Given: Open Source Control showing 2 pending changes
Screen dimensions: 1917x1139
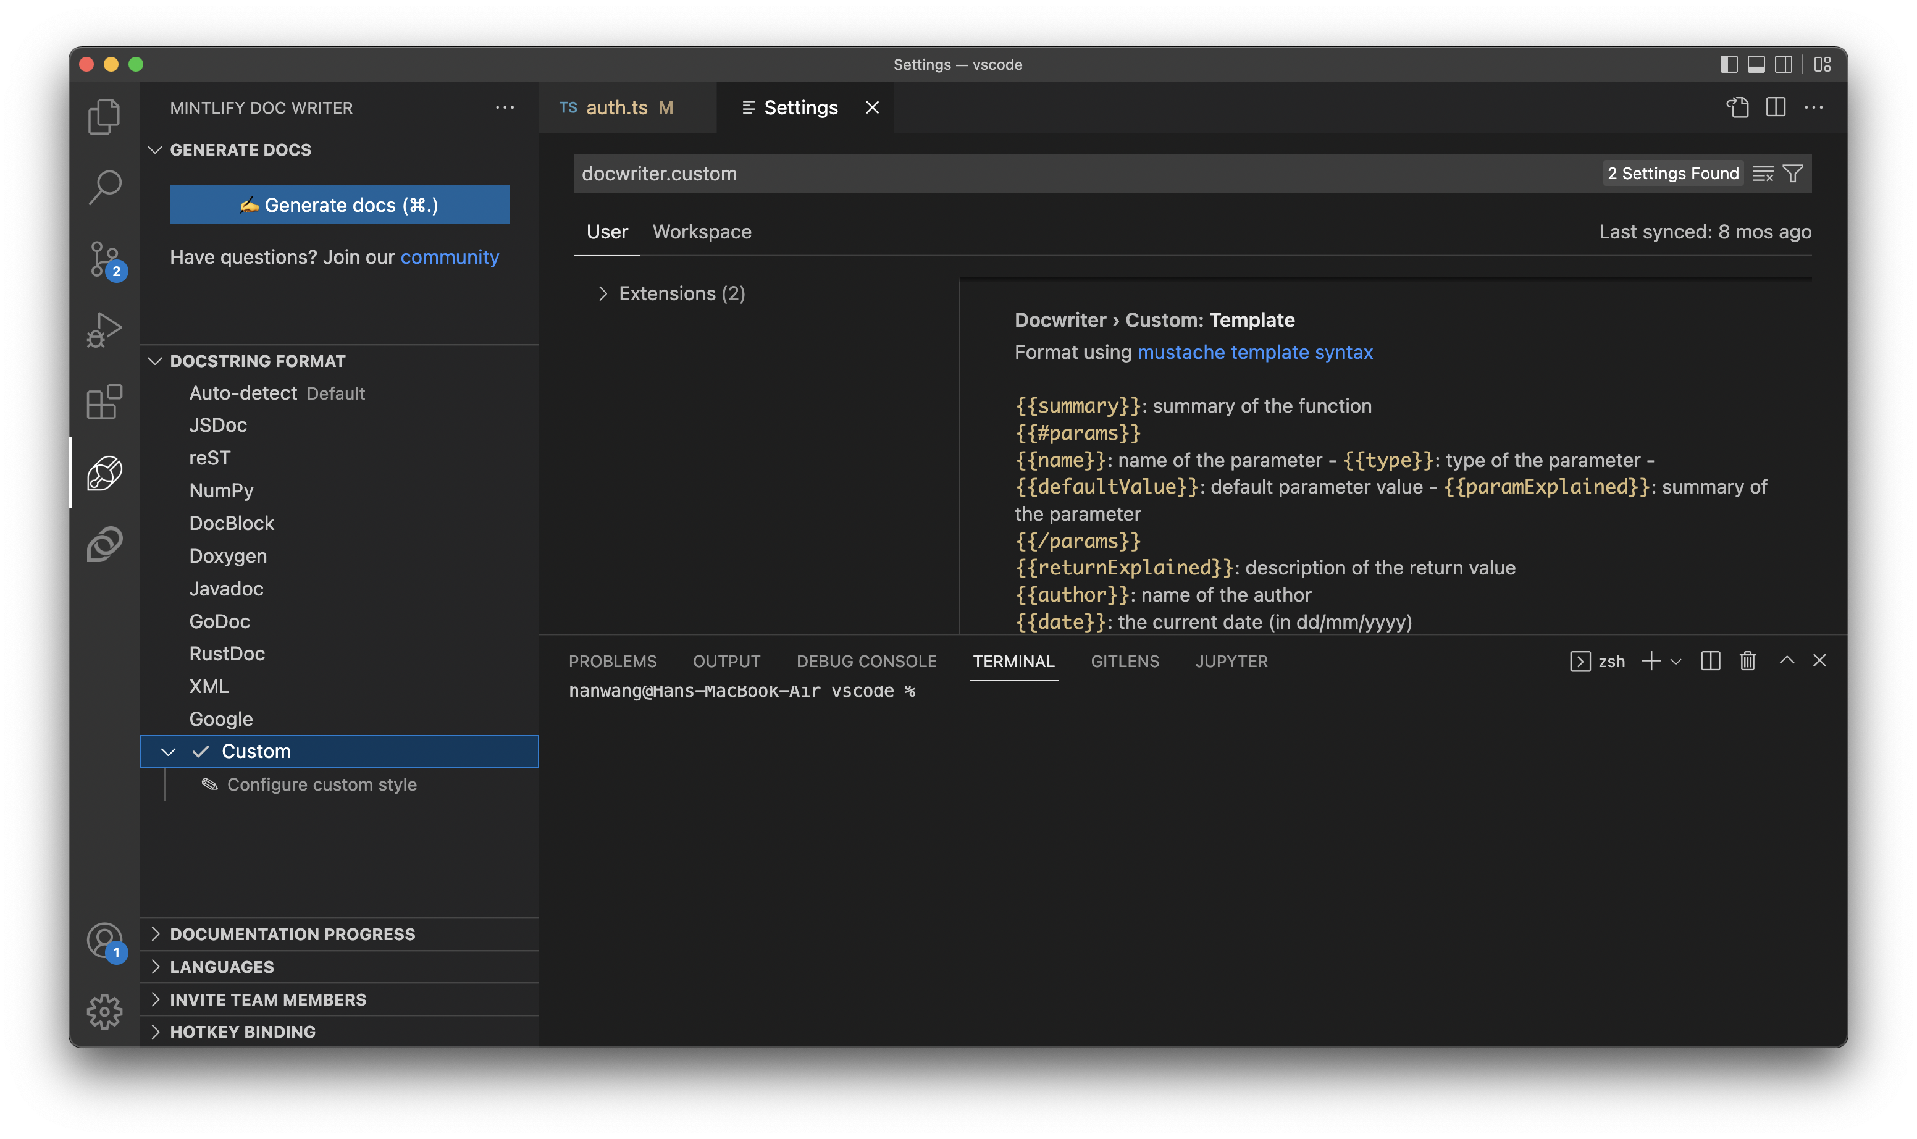Looking at the screenshot, I should (104, 259).
